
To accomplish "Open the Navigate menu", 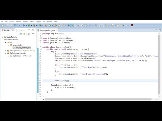I will (x=26, y=22).
